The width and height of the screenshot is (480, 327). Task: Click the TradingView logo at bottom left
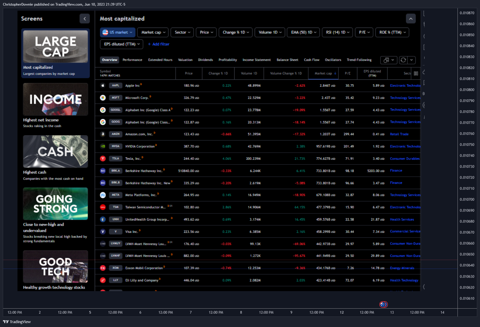(x=17, y=322)
